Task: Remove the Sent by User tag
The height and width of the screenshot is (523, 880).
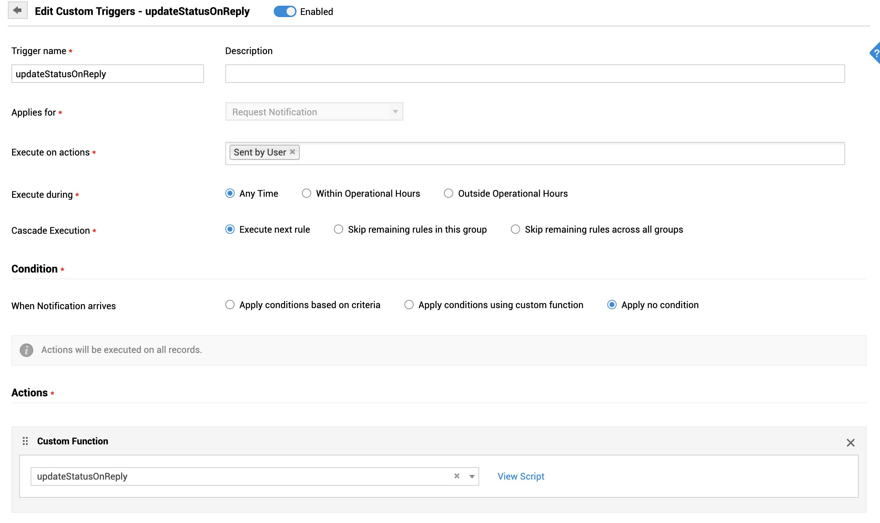Action: coord(292,152)
